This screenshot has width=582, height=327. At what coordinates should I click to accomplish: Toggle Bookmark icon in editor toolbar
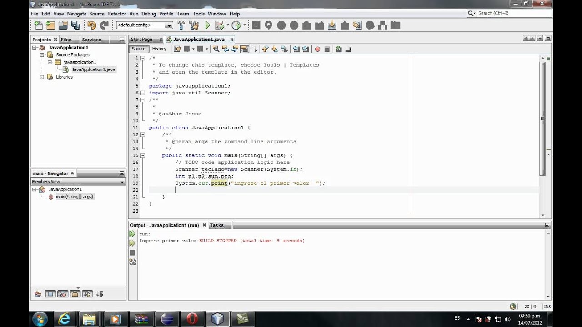pyautogui.click(x=285, y=49)
